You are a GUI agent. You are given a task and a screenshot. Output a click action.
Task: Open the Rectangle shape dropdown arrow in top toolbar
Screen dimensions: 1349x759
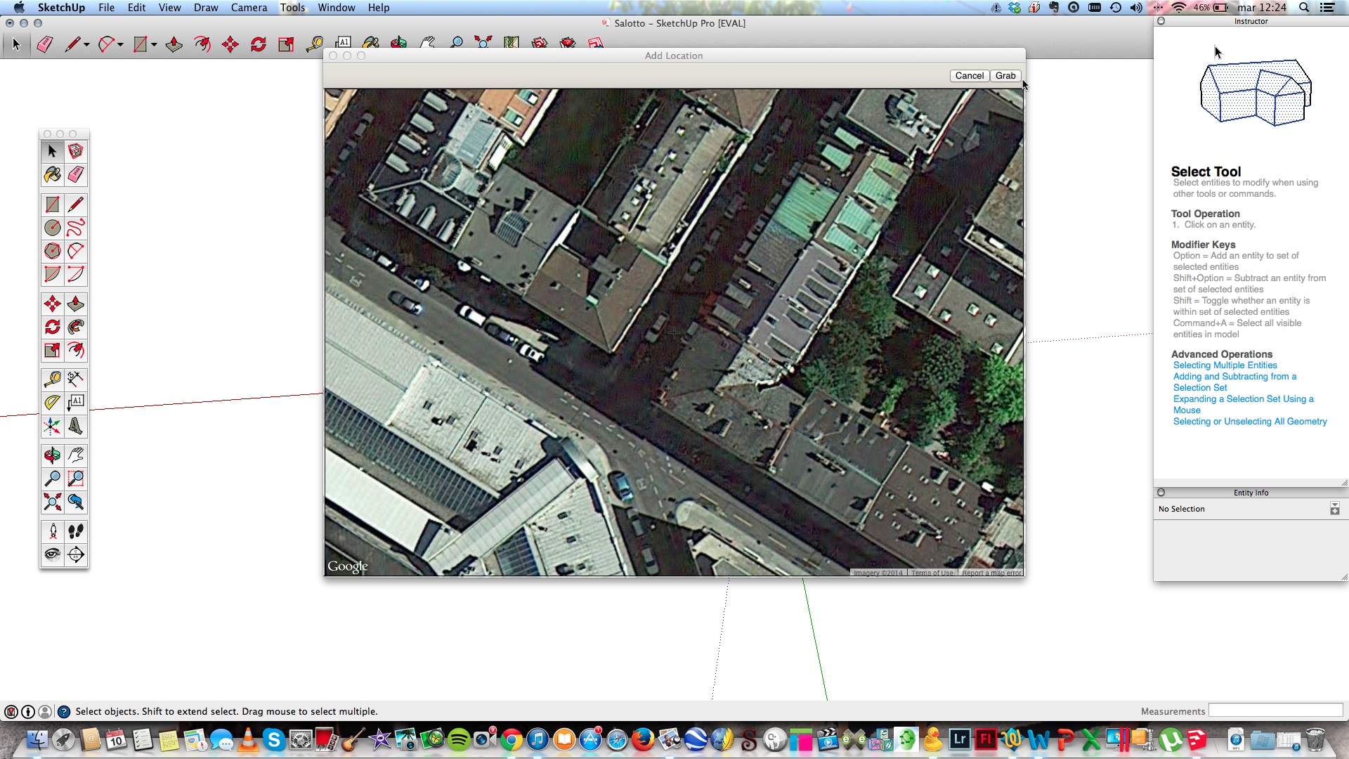(x=154, y=45)
